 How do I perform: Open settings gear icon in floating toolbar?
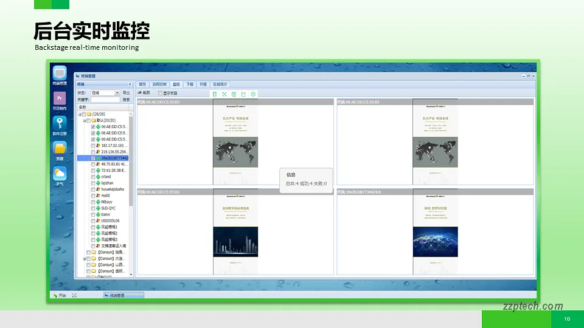[x=253, y=94]
